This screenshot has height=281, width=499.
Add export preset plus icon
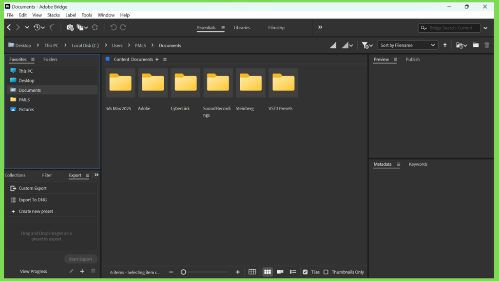pos(82,271)
